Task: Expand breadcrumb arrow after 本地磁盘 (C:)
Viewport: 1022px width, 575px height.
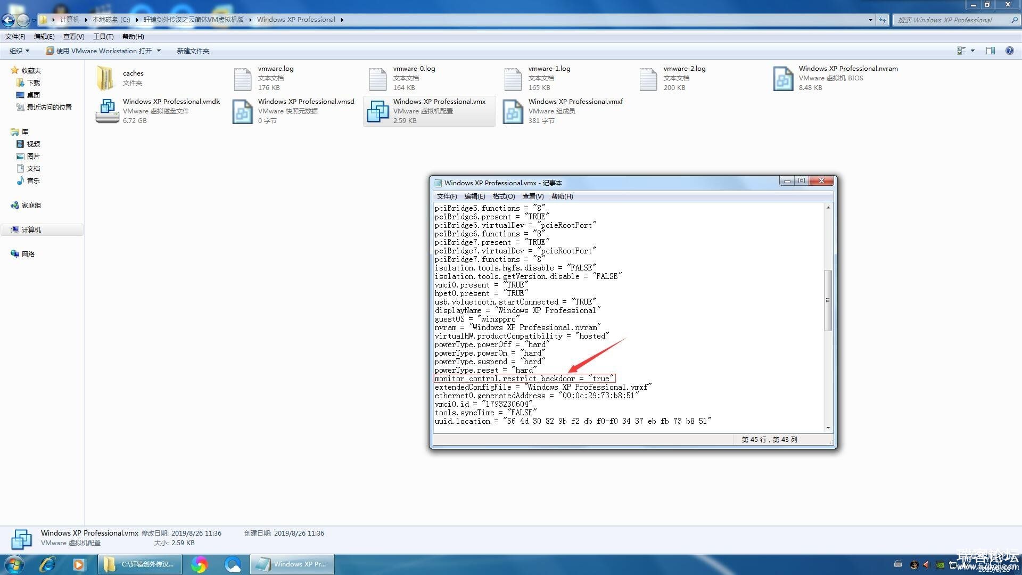Action: click(137, 20)
